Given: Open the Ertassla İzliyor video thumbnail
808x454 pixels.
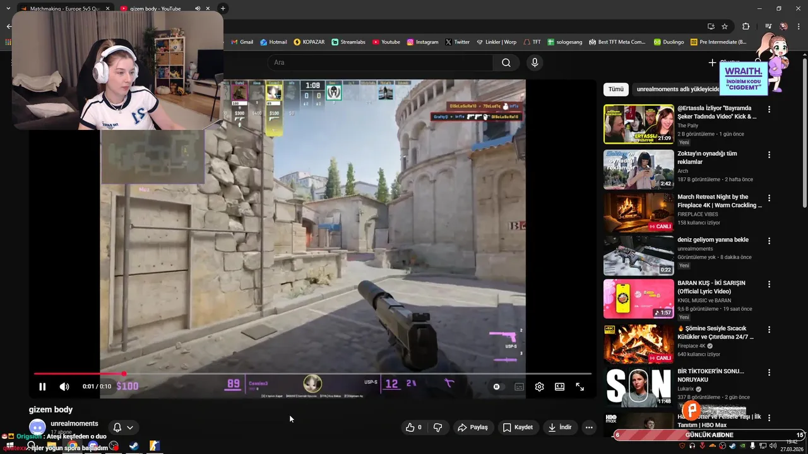Looking at the screenshot, I should click(x=639, y=124).
